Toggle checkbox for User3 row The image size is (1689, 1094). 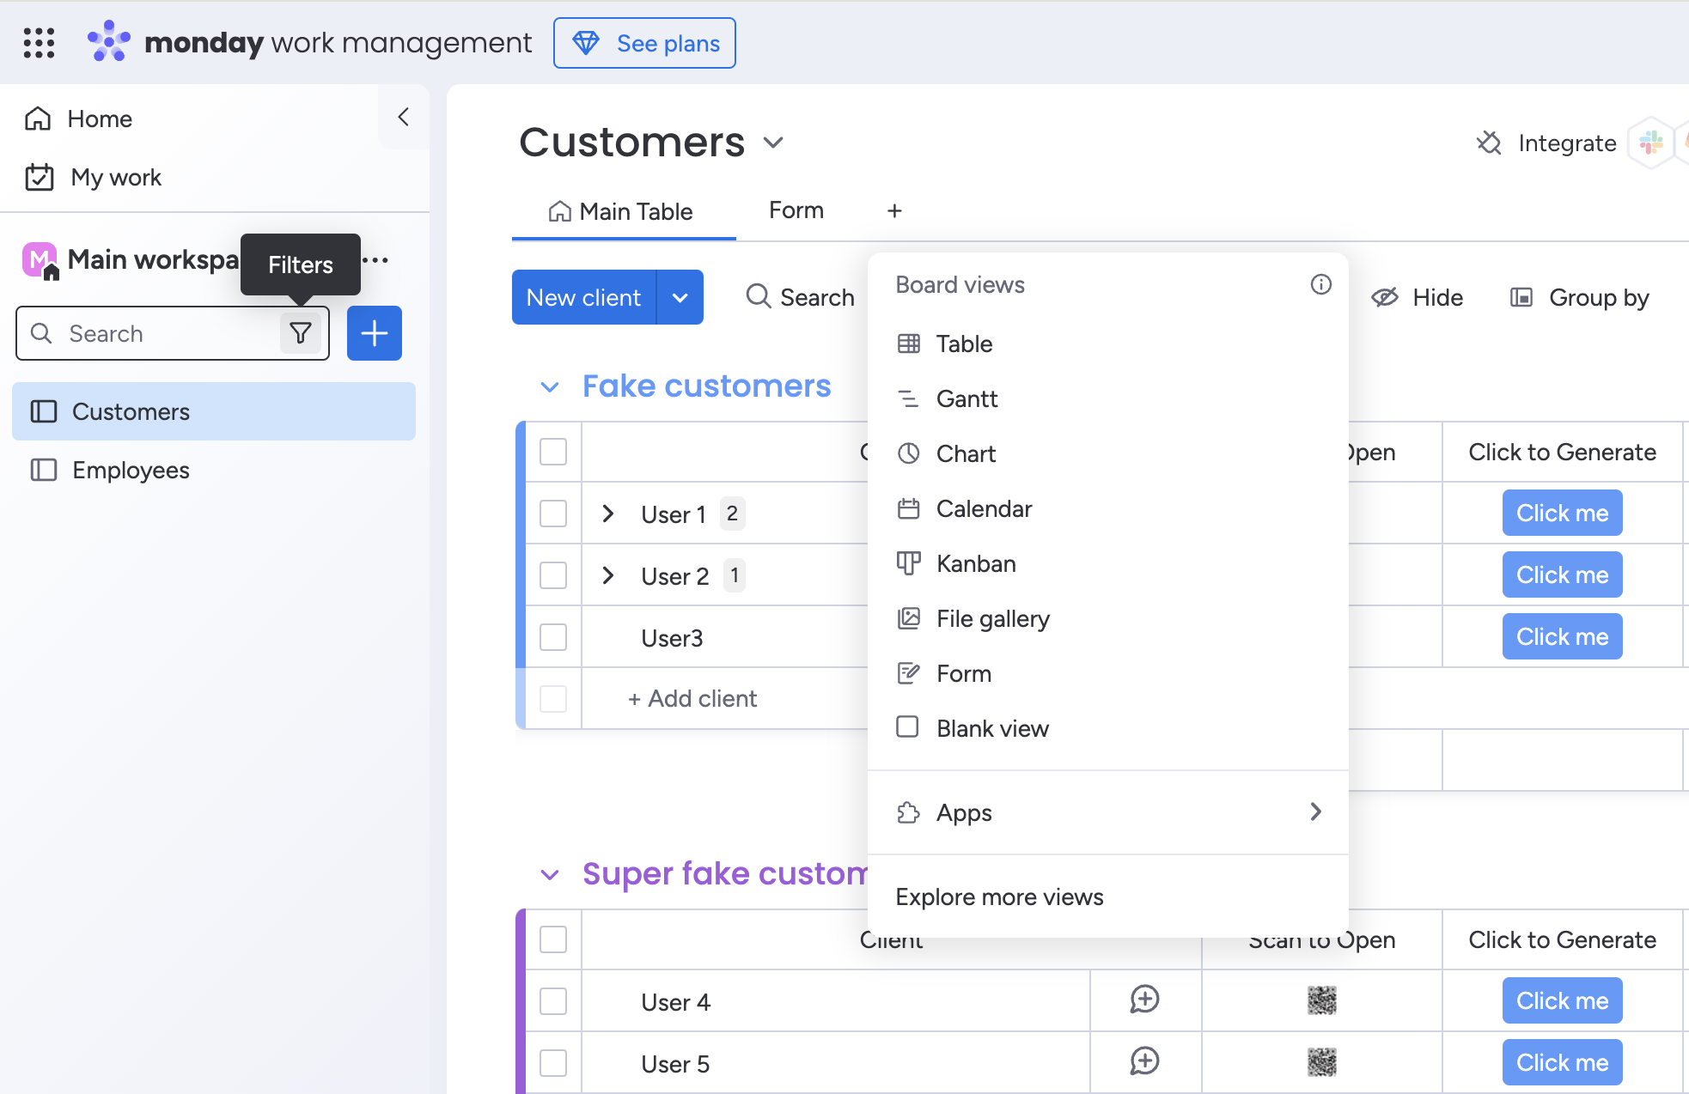pos(552,636)
